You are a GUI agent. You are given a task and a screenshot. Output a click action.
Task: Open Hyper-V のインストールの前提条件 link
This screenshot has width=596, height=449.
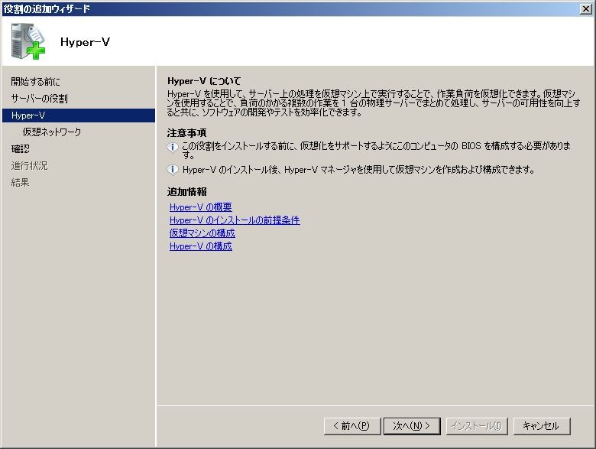pyautogui.click(x=235, y=220)
